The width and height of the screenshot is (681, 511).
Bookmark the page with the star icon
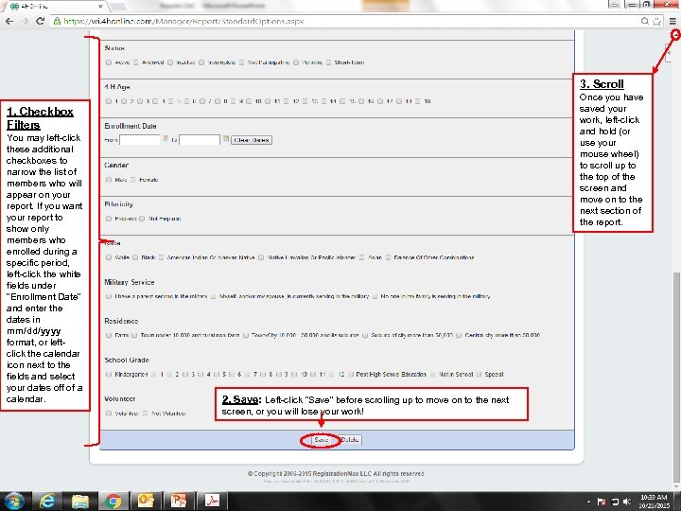657,21
